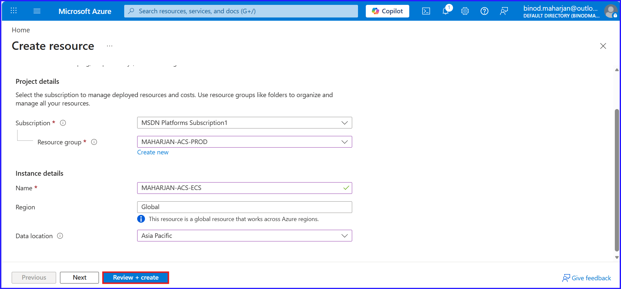Click the vertical scrollbar thumb
The width and height of the screenshot is (621, 289).
[617, 180]
